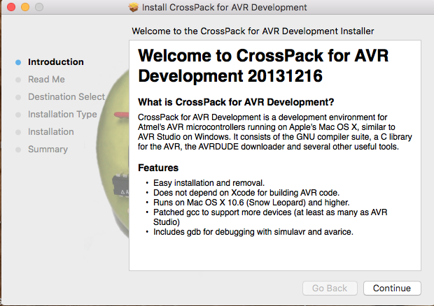Click the Installation Type step bullet
The width and height of the screenshot is (434, 306).
coord(18,115)
